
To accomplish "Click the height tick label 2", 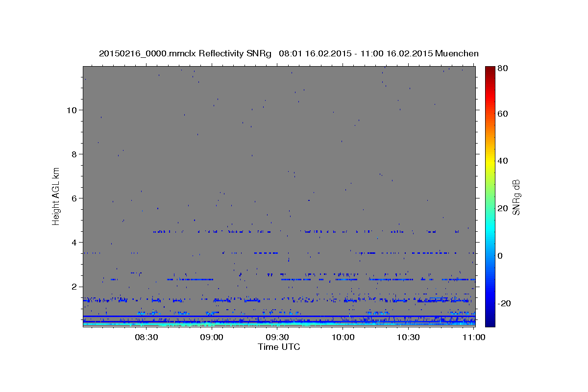I will tap(73, 286).
